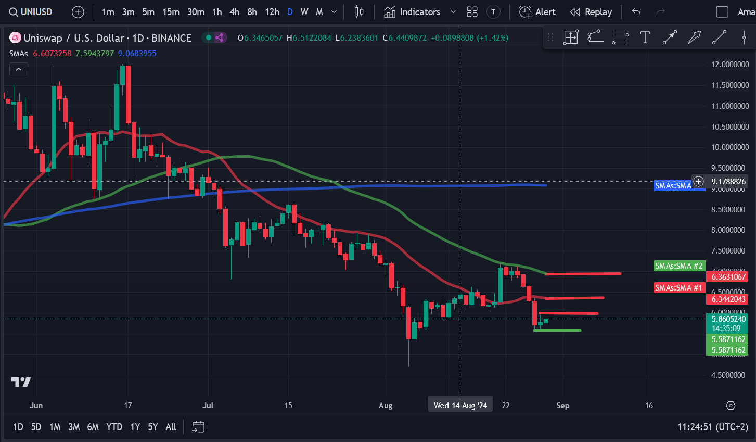
Task: Switch to the 12h interval
Action: 272,11
